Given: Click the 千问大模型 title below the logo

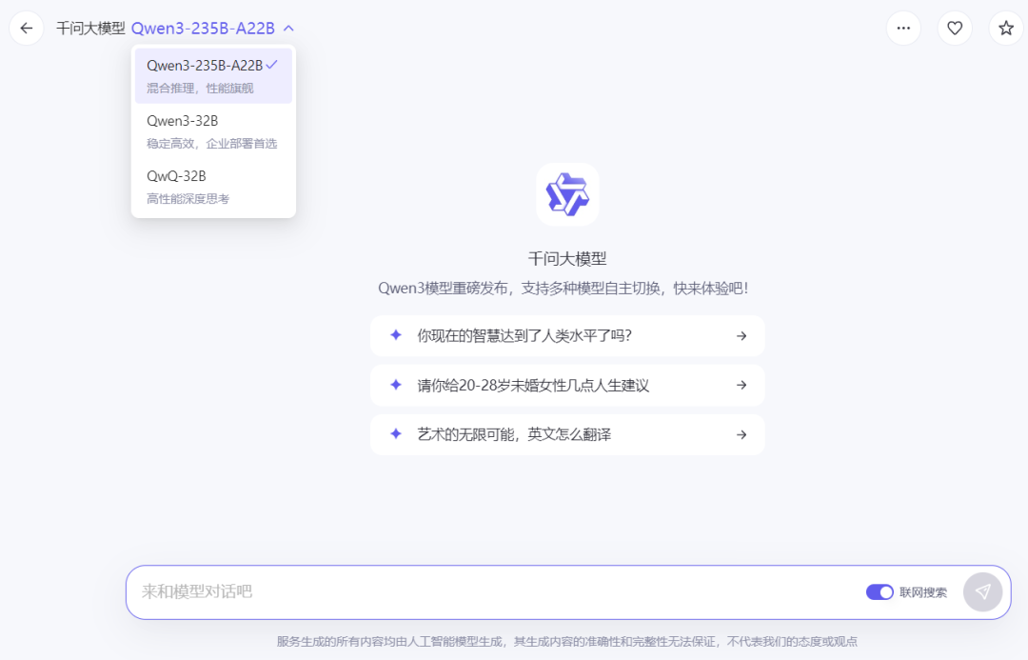Looking at the screenshot, I should 567,258.
